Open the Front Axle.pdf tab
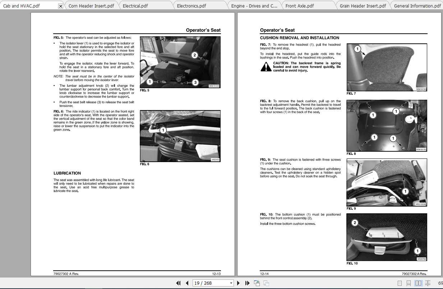The width and height of the screenshot is (443, 289). click(x=300, y=6)
